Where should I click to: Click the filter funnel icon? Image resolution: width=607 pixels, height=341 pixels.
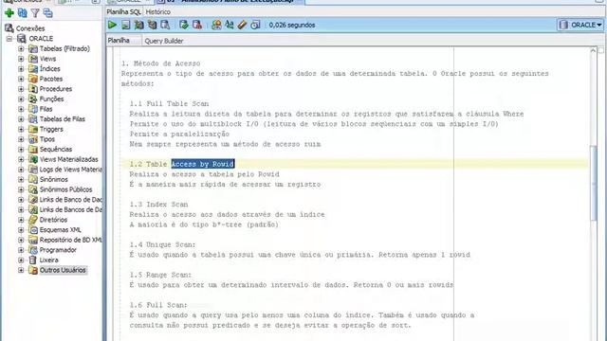pos(35,13)
